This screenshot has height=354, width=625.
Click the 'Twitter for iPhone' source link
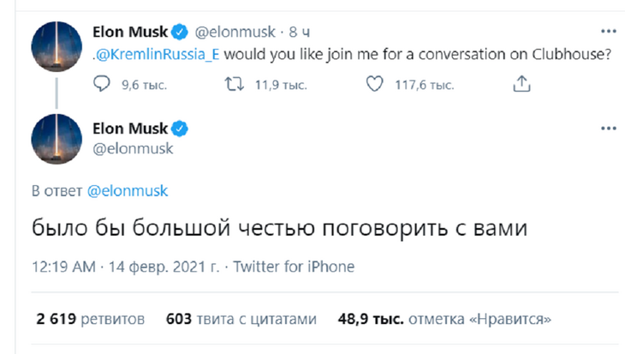click(294, 266)
